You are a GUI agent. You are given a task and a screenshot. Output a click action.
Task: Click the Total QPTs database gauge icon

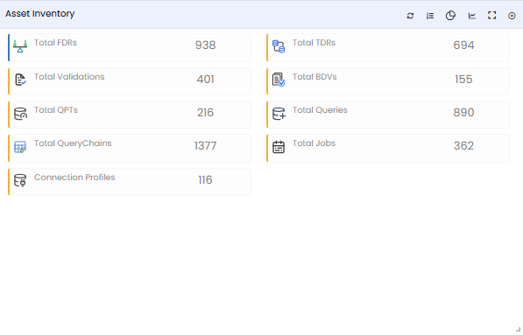click(20, 114)
